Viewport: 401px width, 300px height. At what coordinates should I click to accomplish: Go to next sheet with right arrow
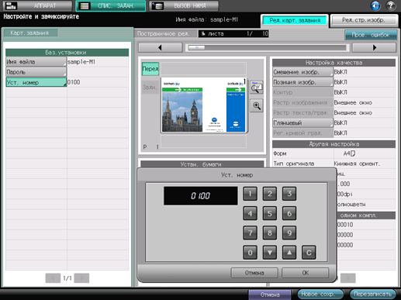click(x=374, y=47)
